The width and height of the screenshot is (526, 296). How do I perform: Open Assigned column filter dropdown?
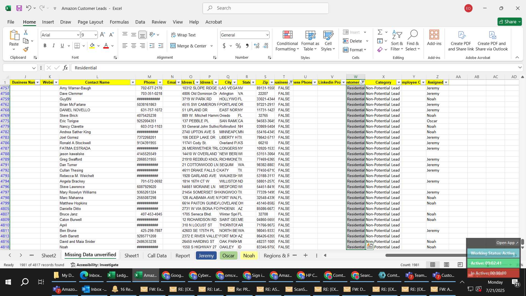446,82
